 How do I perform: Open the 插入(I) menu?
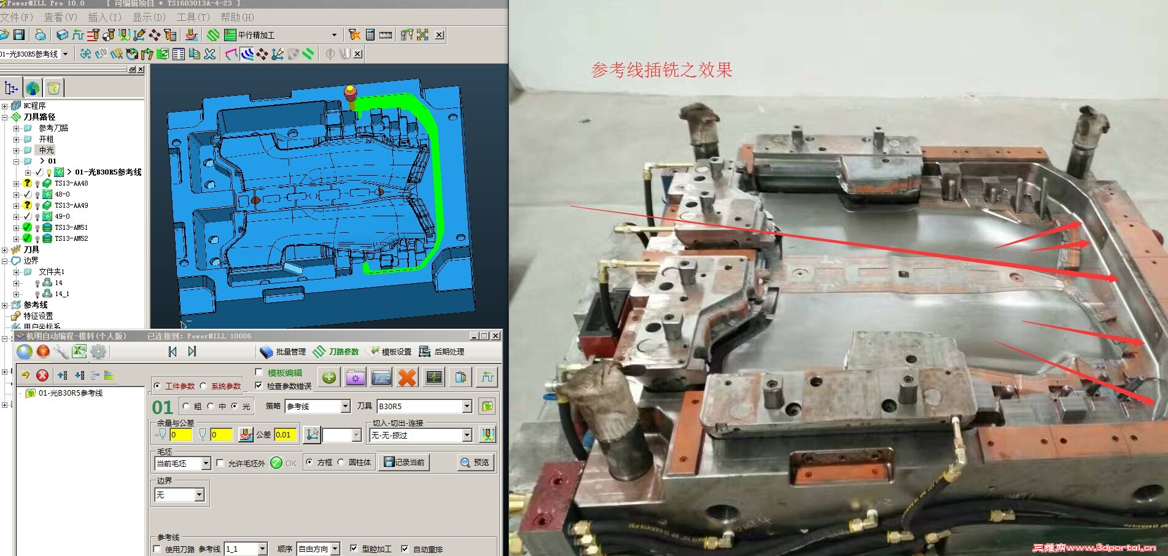click(104, 17)
